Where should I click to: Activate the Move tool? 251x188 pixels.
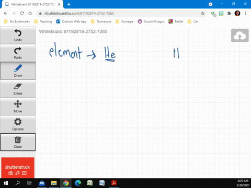(18, 107)
